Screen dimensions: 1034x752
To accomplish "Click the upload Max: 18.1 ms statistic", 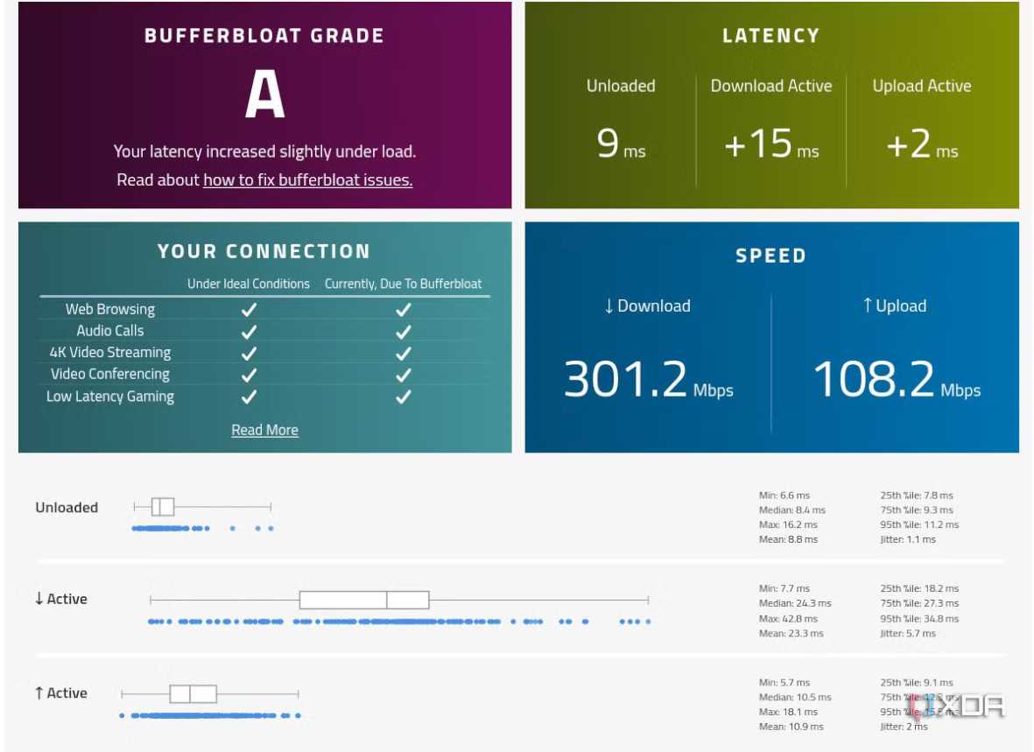I will tap(788, 712).
